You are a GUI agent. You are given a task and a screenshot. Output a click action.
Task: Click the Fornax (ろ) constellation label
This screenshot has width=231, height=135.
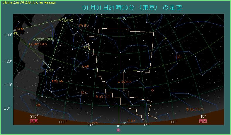pos(152,91)
